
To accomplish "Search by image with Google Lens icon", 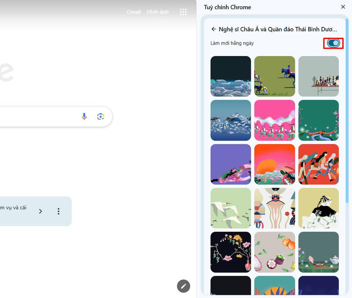I will point(100,116).
